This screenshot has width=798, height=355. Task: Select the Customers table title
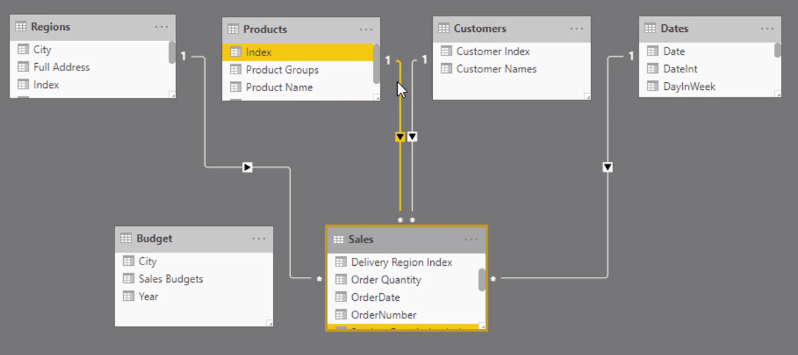[480, 29]
